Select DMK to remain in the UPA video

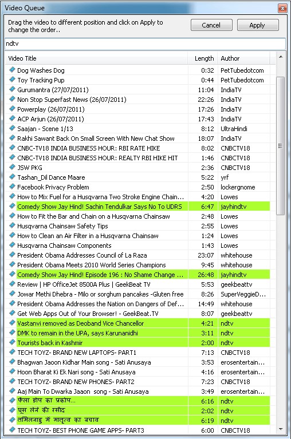[137, 333]
